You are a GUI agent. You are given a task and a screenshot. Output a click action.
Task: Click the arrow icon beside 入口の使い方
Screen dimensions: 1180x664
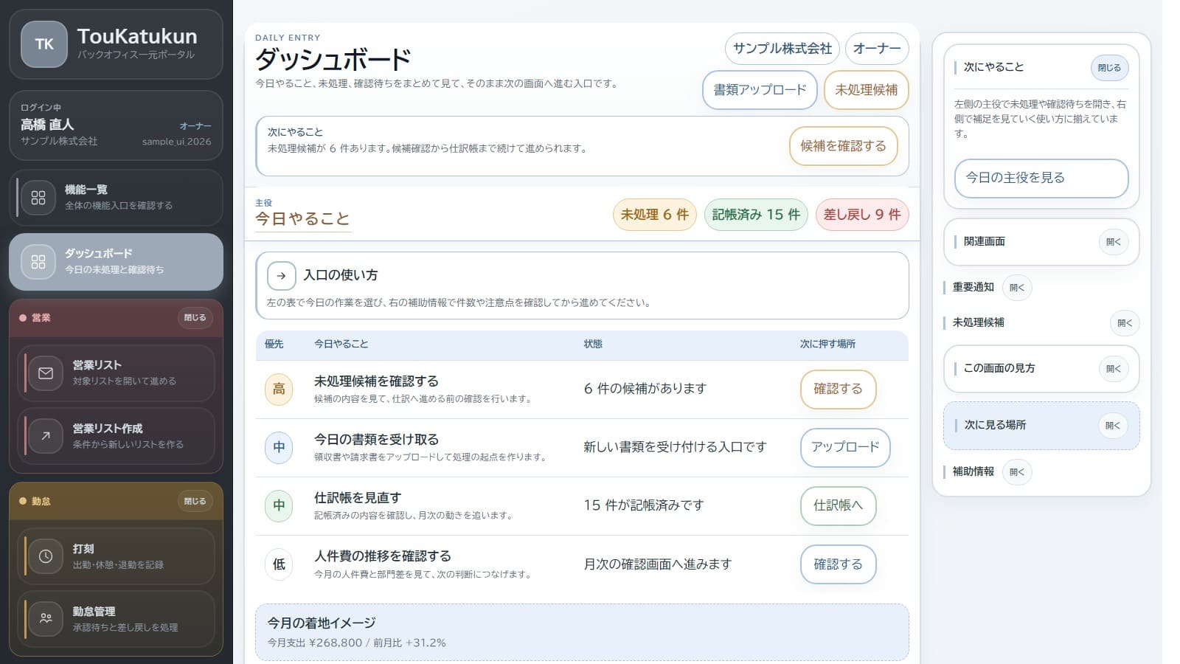pyautogui.click(x=281, y=276)
